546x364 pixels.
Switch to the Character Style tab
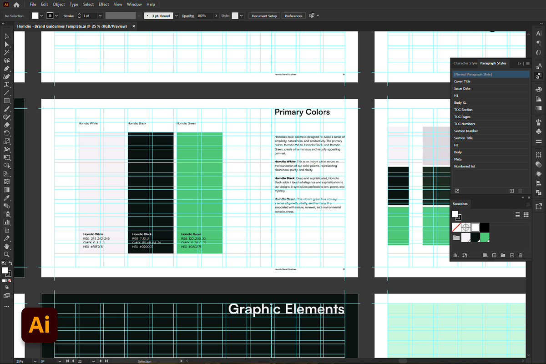click(x=465, y=63)
